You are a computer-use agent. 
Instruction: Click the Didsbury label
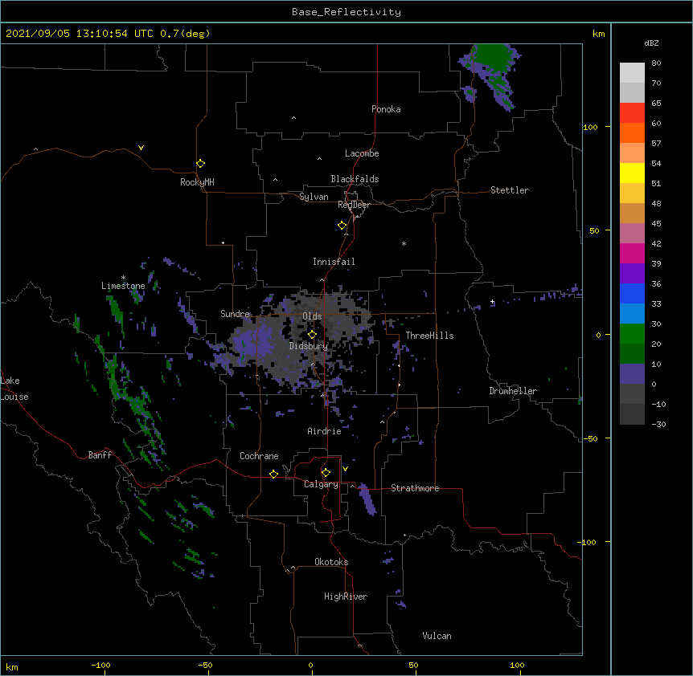click(309, 346)
